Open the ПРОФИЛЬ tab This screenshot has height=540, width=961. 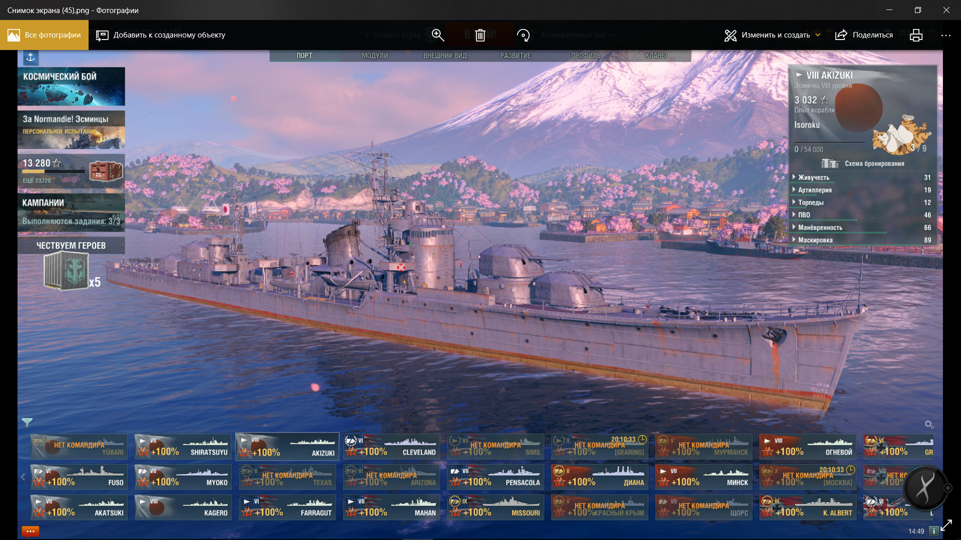pos(586,55)
